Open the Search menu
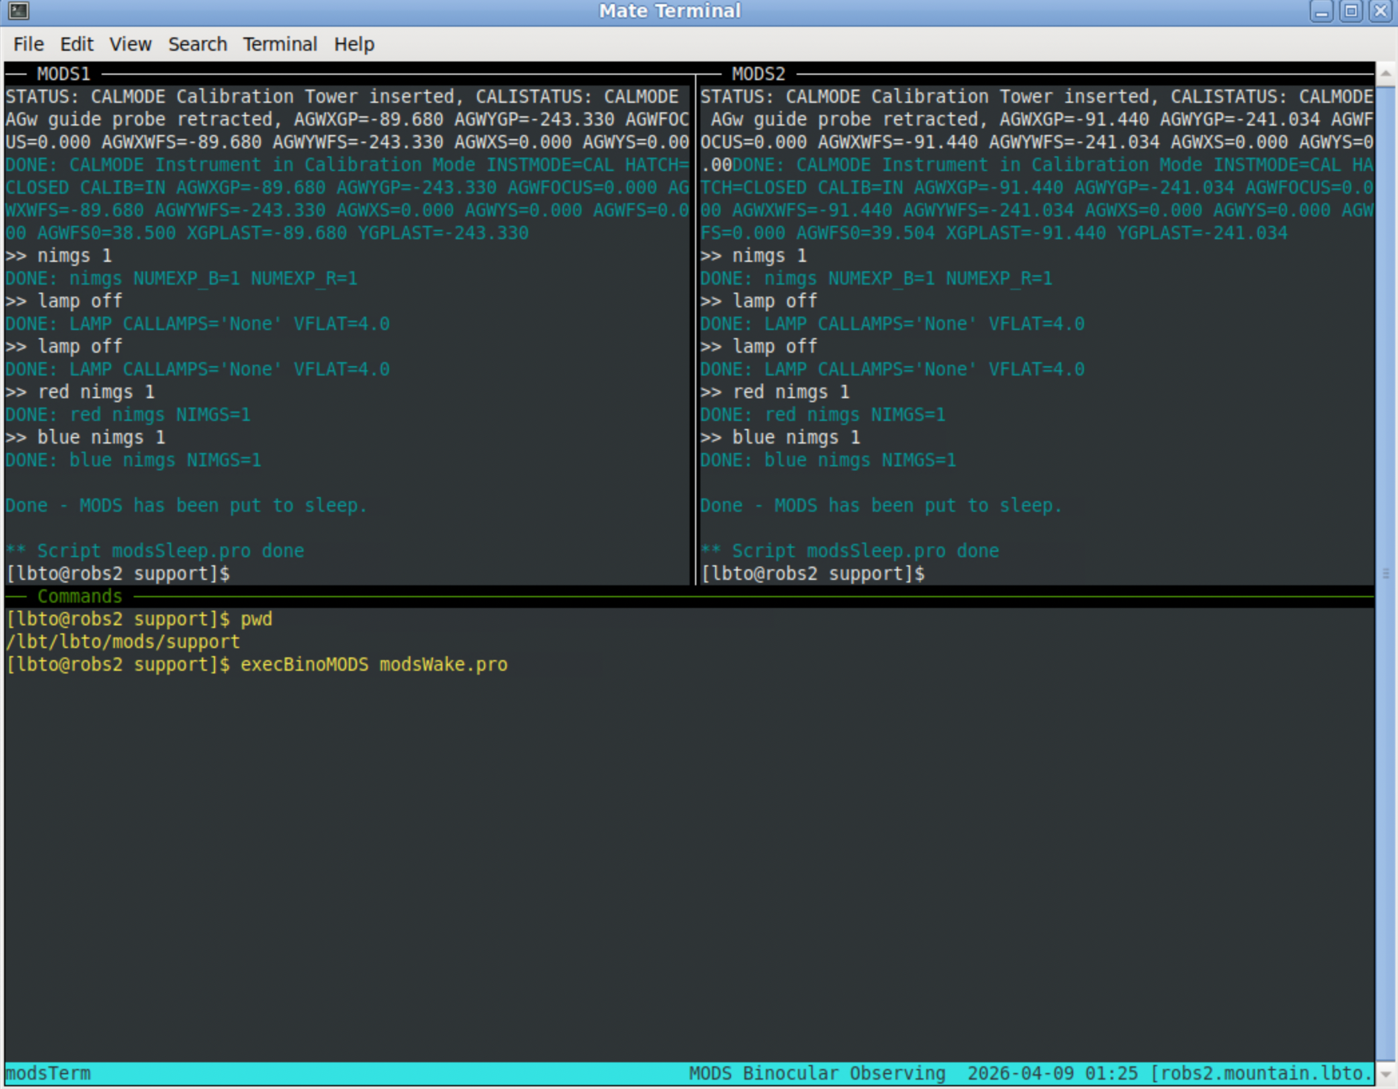1398x1089 pixels. [197, 44]
